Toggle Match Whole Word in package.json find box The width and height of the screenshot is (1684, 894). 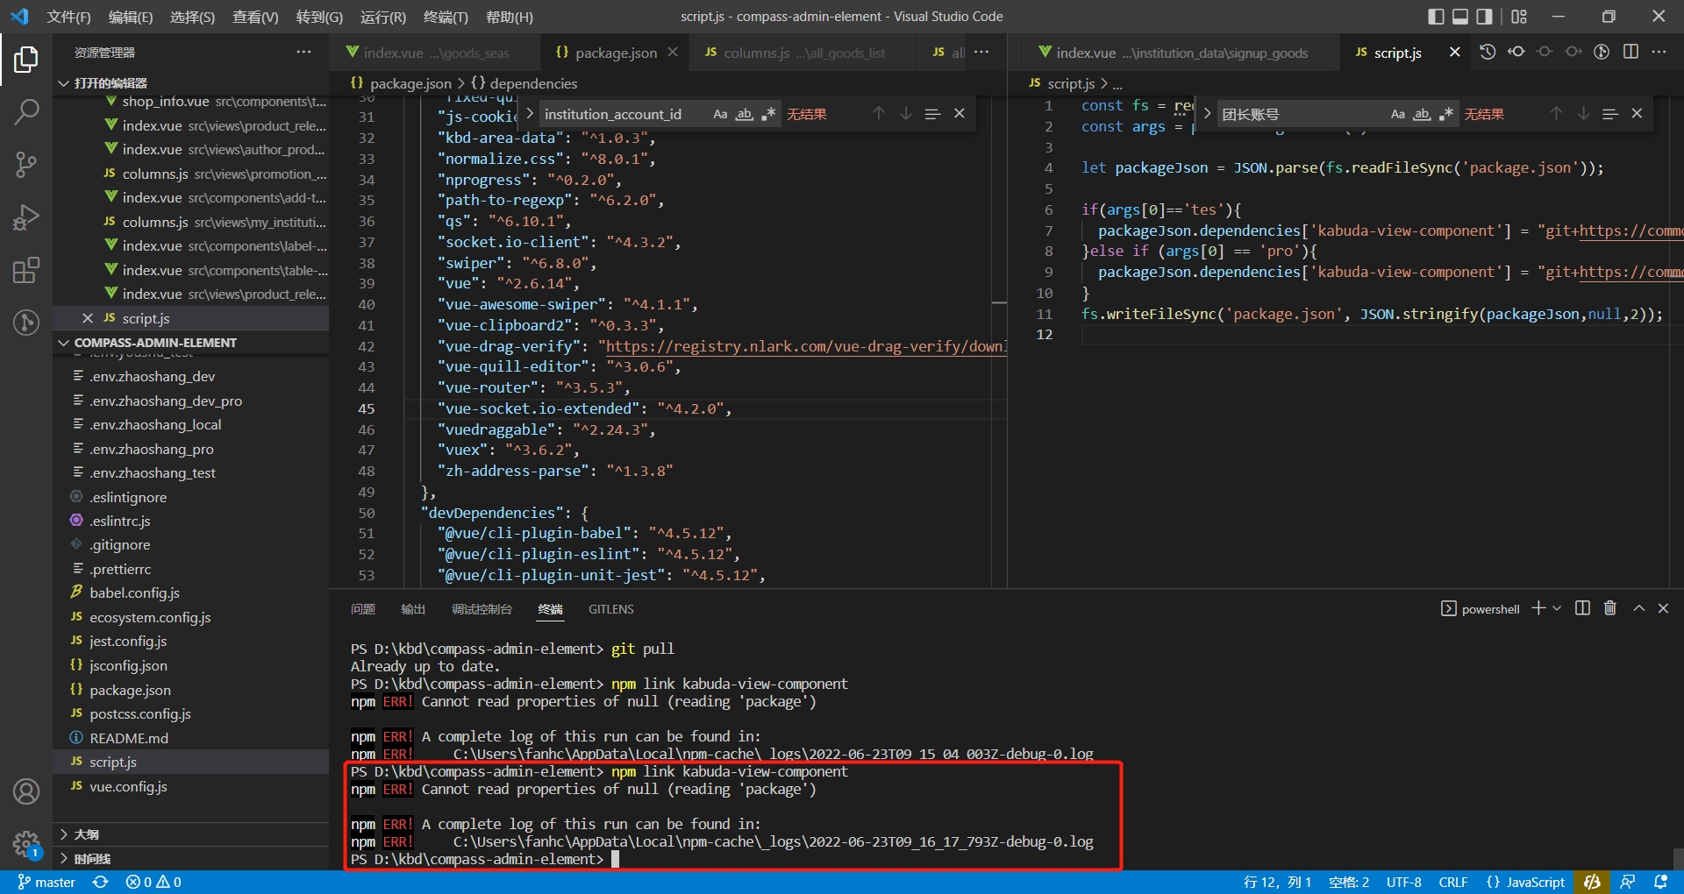coord(744,114)
